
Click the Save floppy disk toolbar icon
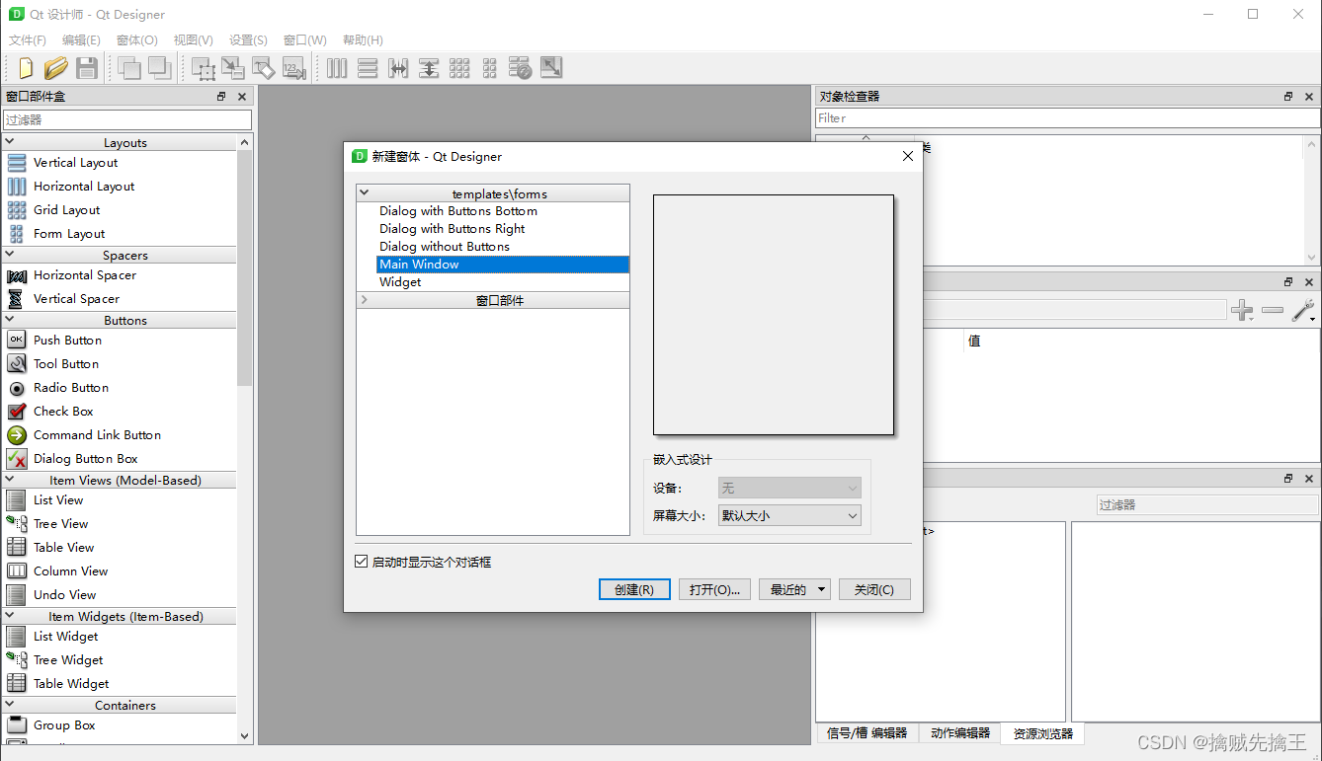(87, 68)
